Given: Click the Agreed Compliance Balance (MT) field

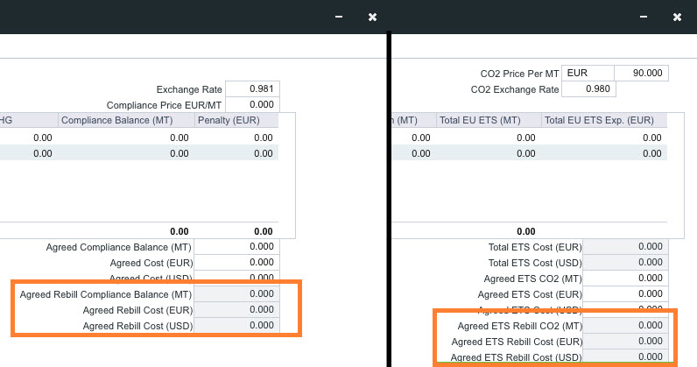Looking at the screenshot, I should tap(236, 247).
